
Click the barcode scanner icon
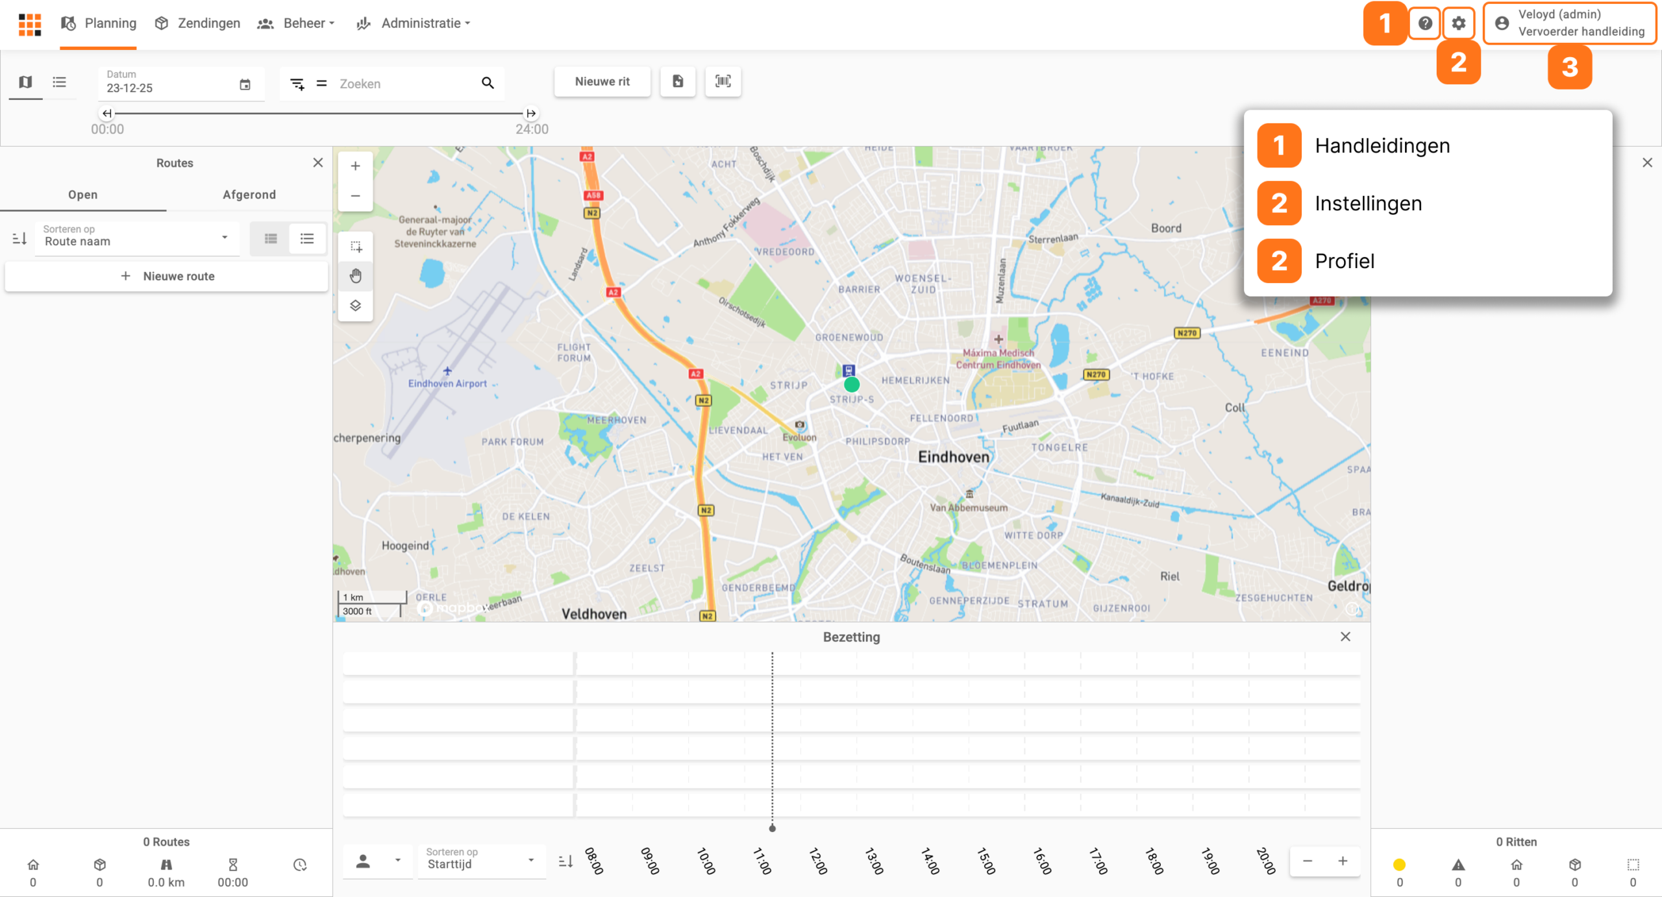point(723,81)
